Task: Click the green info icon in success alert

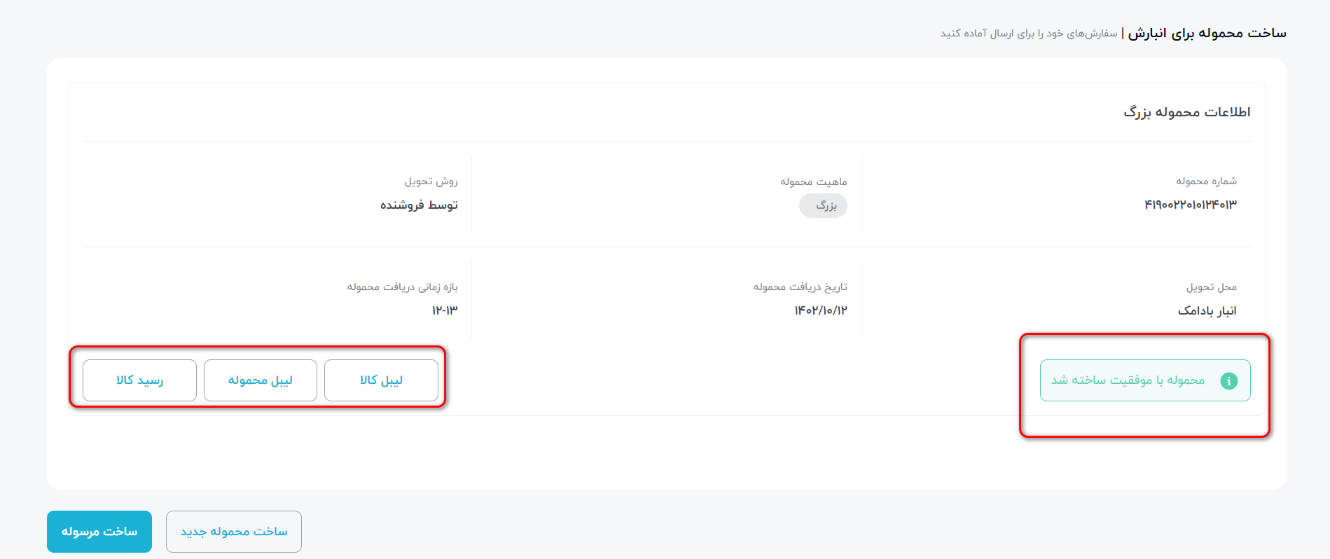Action: tap(1228, 380)
